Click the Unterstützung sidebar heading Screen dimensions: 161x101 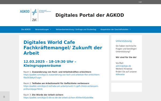124,41
